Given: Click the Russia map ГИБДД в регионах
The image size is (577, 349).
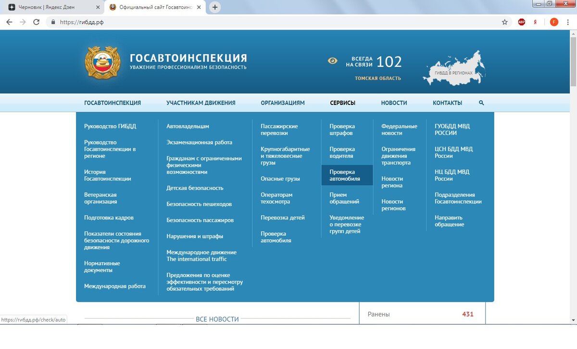Looking at the screenshot, I should pyautogui.click(x=454, y=68).
